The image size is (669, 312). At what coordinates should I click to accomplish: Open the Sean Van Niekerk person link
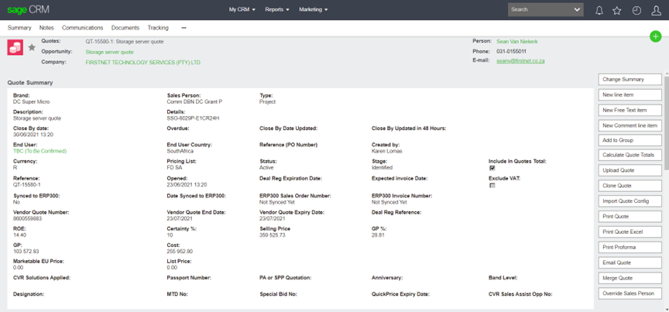tap(516, 41)
